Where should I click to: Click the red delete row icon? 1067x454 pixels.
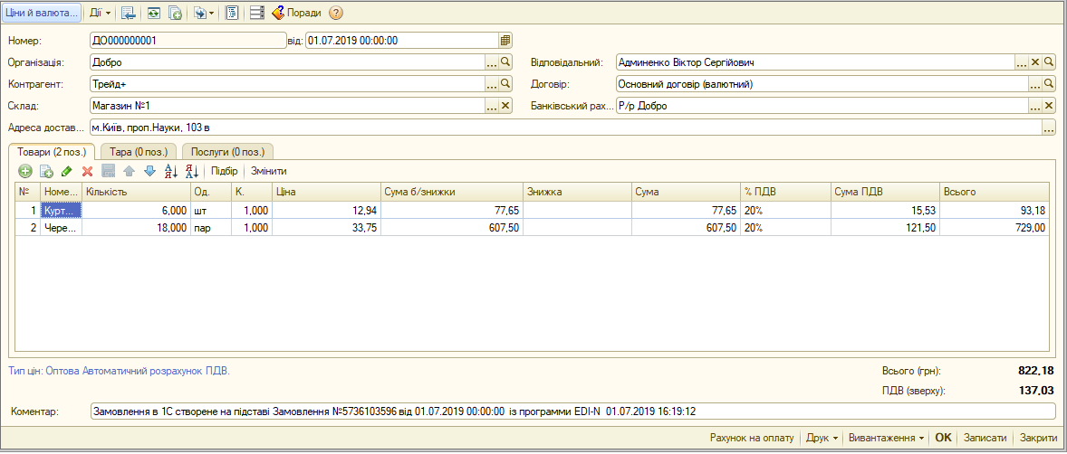[87, 171]
